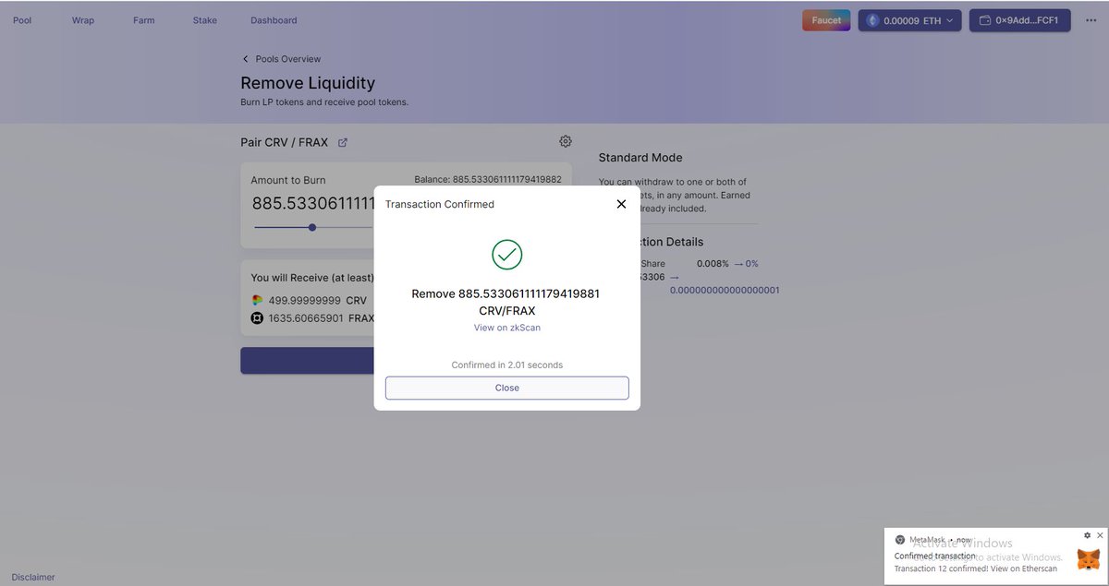Screen dimensions: 1109x586
Task: Open the 0×9Add...FCF1 wallet button
Action: tap(1020, 20)
